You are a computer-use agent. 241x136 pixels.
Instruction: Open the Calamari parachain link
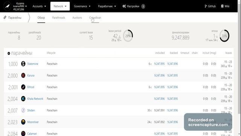[32, 134]
